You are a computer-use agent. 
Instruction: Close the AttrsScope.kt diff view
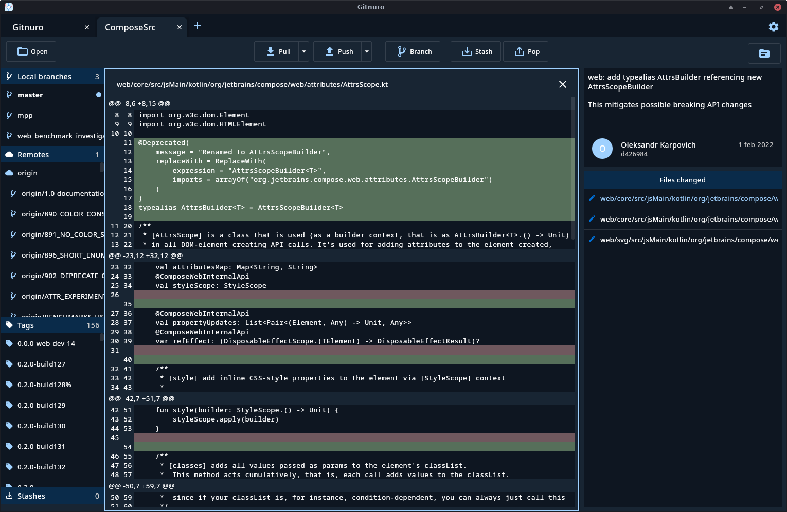tap(563, 84)
